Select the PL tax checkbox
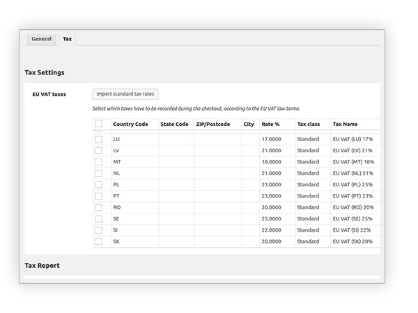 pos(99,185)
